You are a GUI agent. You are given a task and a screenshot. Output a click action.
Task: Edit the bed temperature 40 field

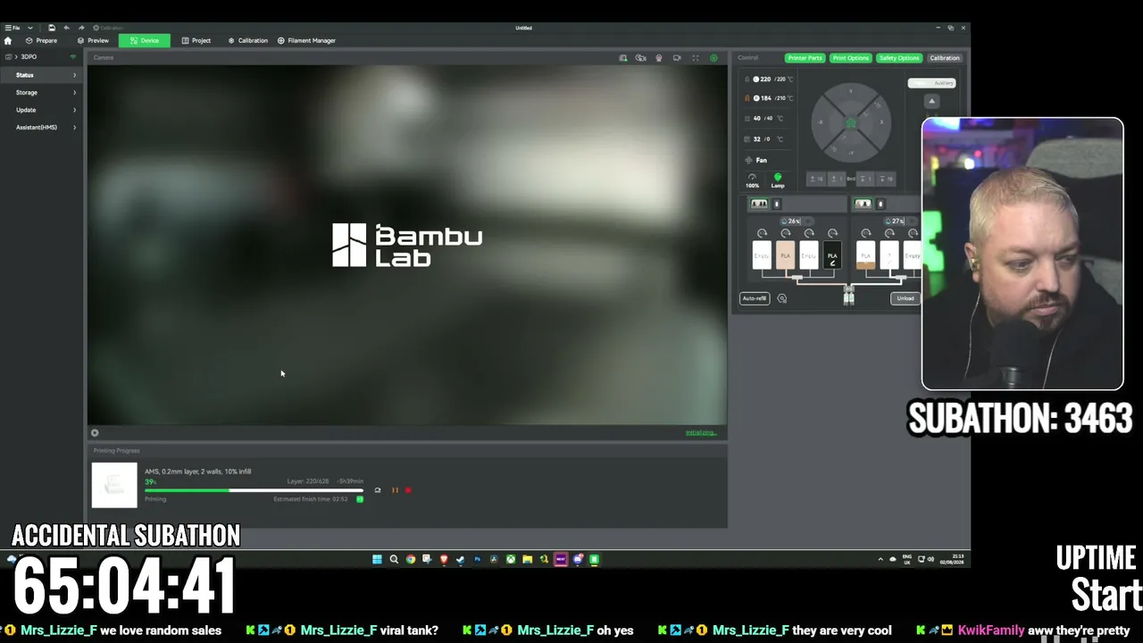click(757, 118)
